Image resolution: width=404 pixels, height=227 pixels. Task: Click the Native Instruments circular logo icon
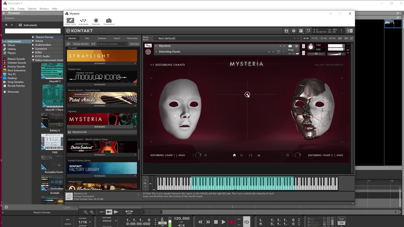(148, 52)
